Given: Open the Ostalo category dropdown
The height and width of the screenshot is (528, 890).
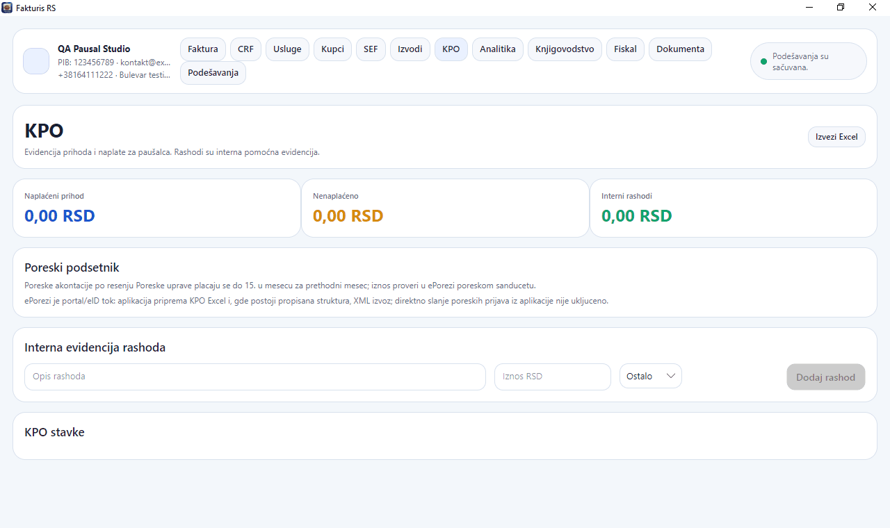Looking at the screenshot, I should coord(650,376).
